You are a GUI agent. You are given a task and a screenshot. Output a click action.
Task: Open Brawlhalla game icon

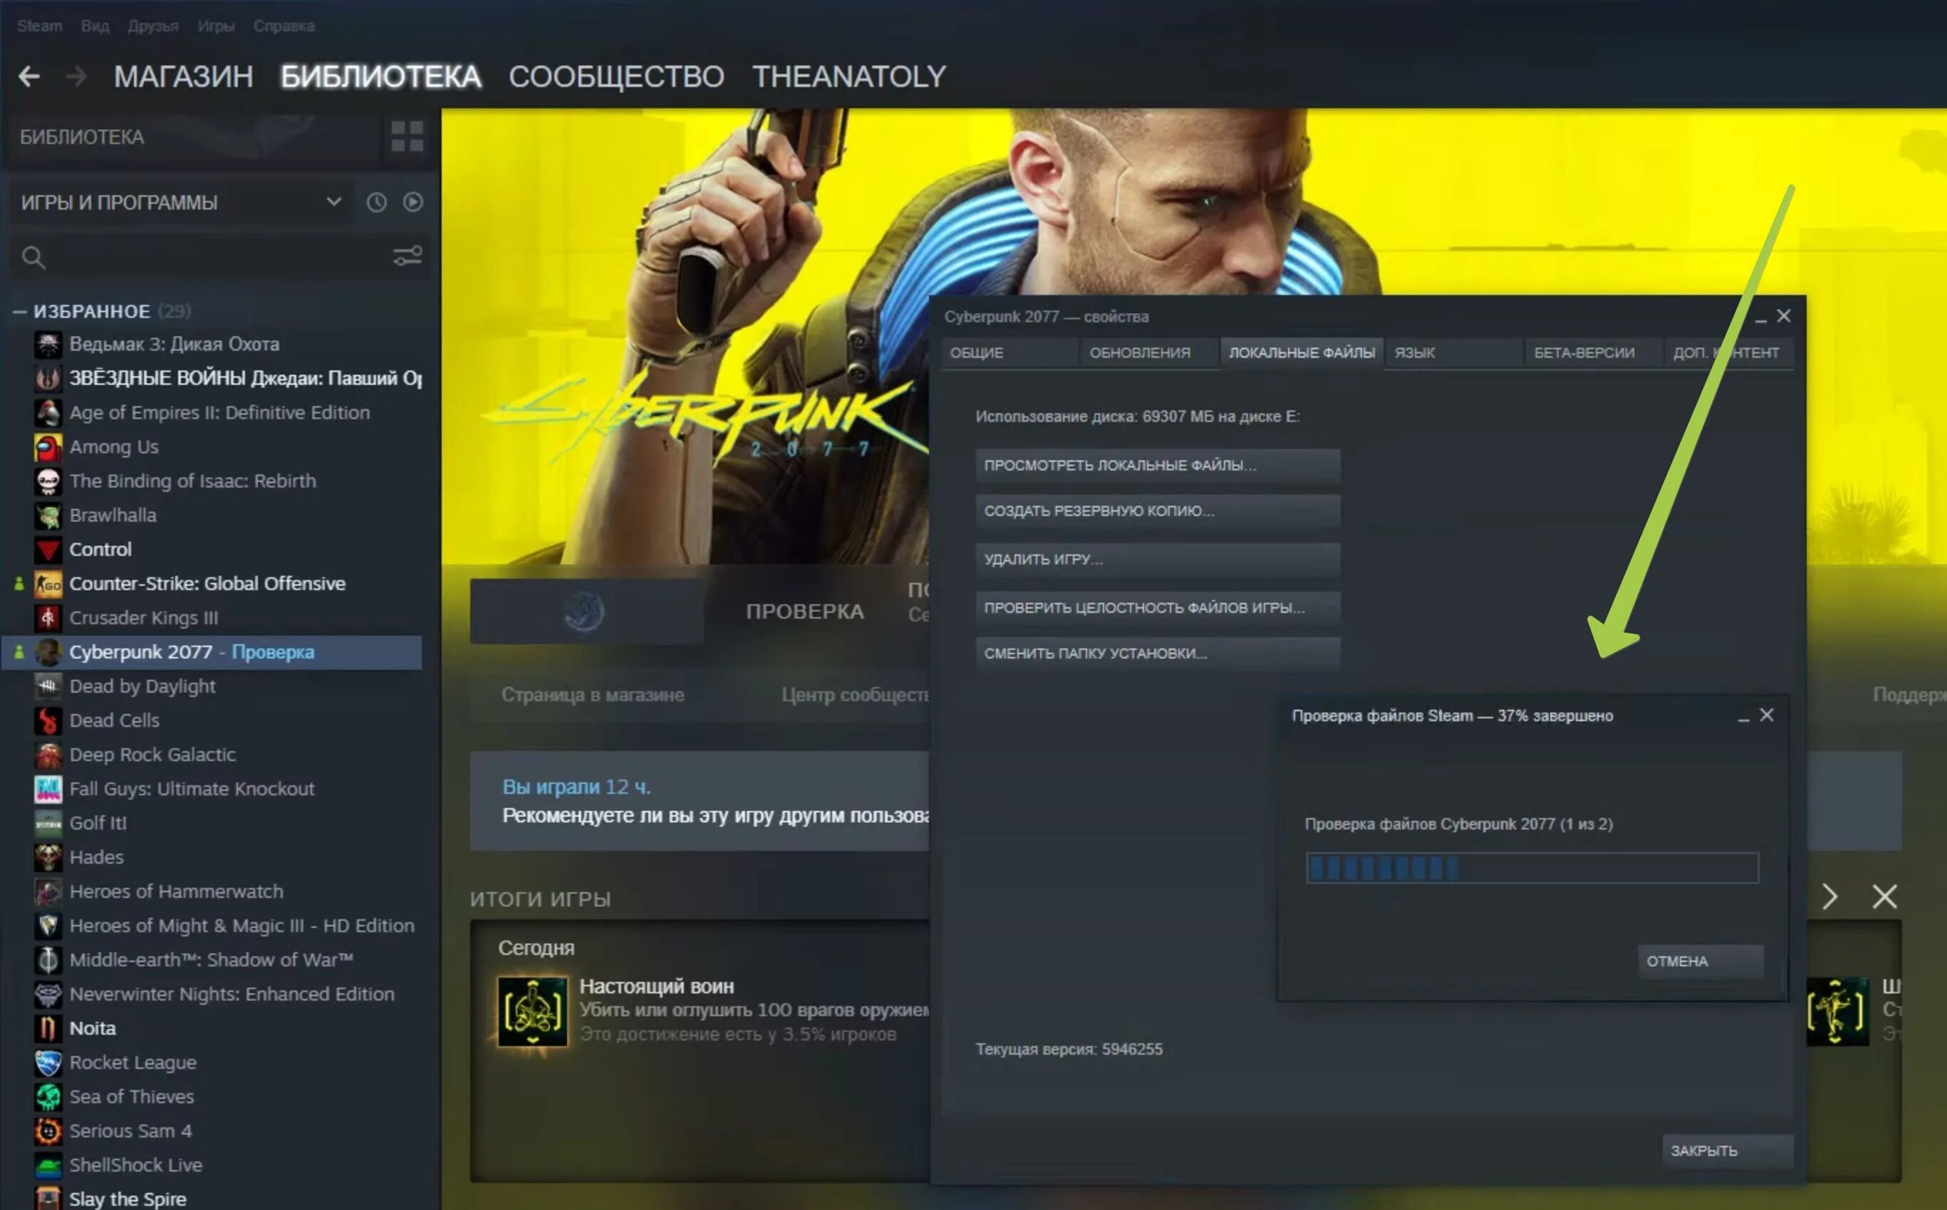click(x=48, y=515)
